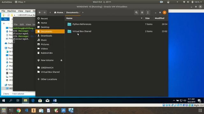Open Microsoft Store from Windows taskbar
Screen dimensions: 204x114
click(x=40, y=101)
